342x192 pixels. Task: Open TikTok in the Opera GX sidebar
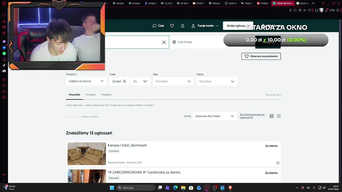pyautogui.click(x=4, y=65)
